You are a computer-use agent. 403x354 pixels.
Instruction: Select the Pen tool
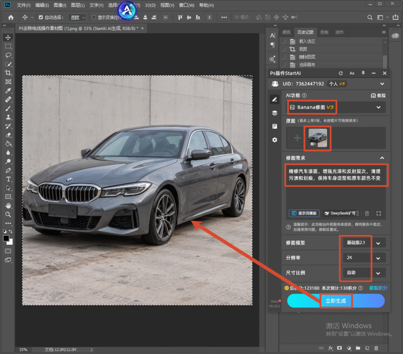(x=8, y=170)
